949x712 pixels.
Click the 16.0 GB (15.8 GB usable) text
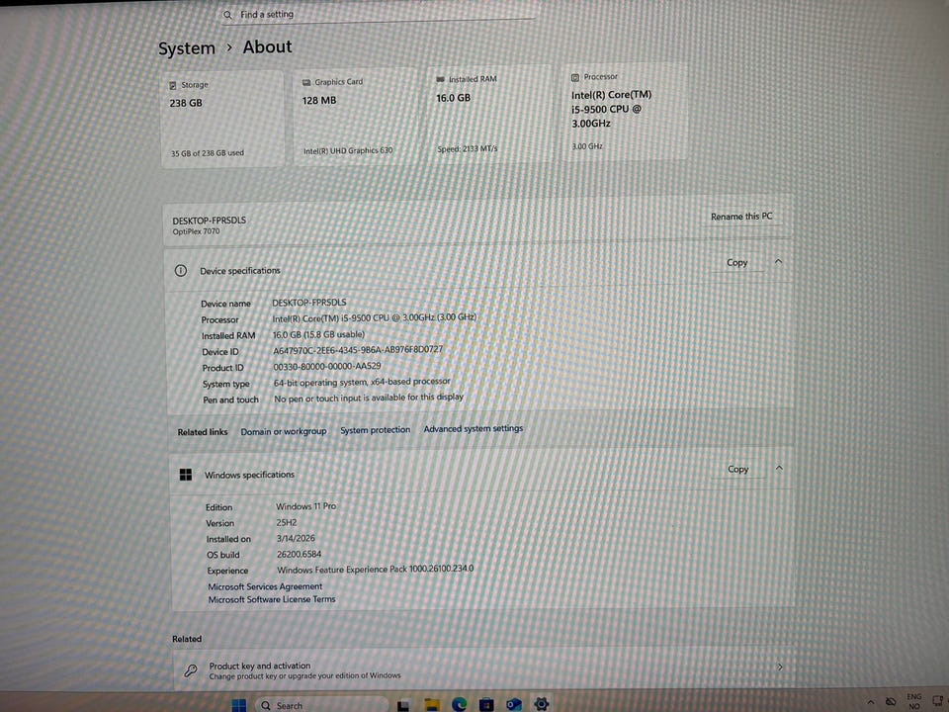tap(319, 334)
